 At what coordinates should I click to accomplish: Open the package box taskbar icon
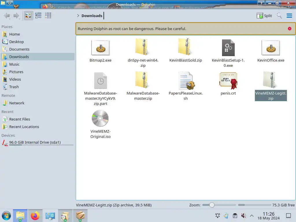tap(80, 216)
